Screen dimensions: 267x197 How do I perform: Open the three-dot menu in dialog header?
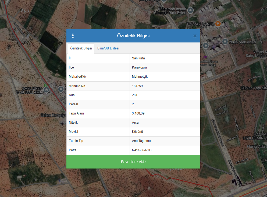click(x=73, y=36)
